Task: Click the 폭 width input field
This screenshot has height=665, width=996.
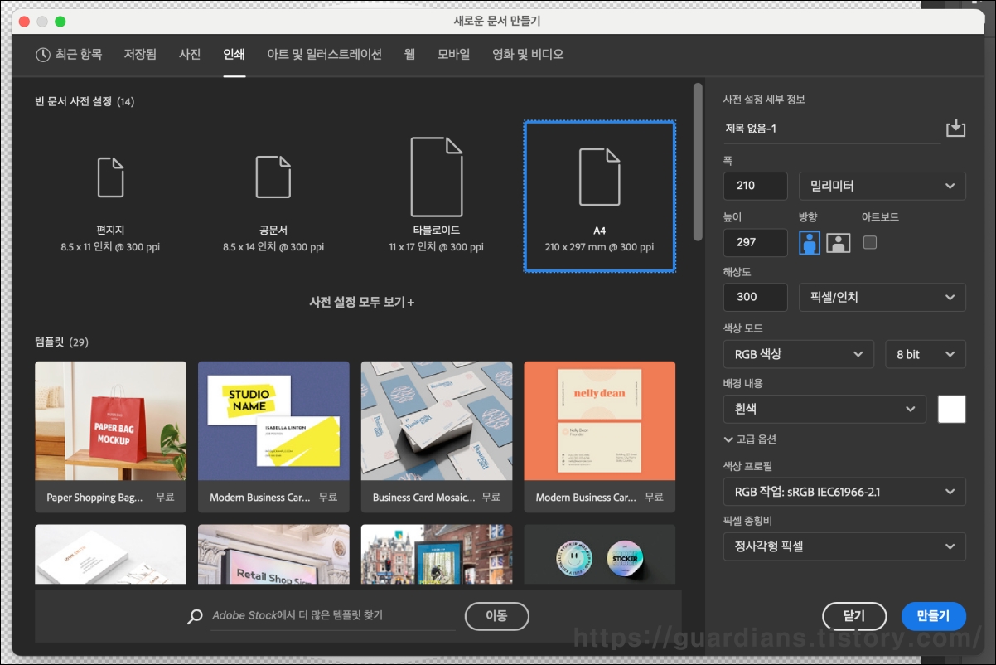Action: pos(755,186)
